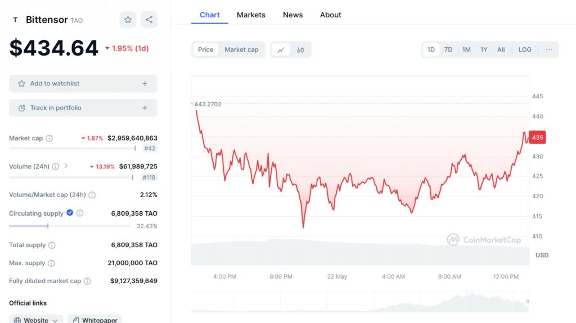Expand Add to watchlist plus button
Viewport: 576px width, 323px height.
click(x=145, y=84)
